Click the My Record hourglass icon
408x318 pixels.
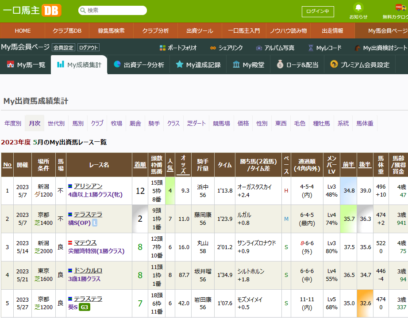311,48
